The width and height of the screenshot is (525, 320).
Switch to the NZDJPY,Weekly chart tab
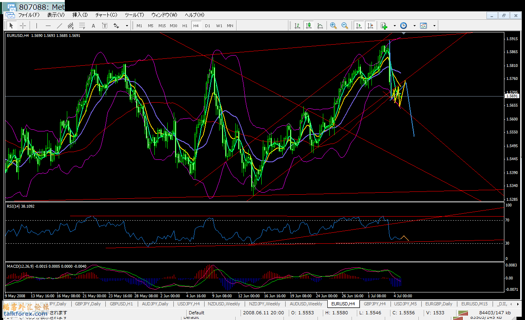click(265, 304)
